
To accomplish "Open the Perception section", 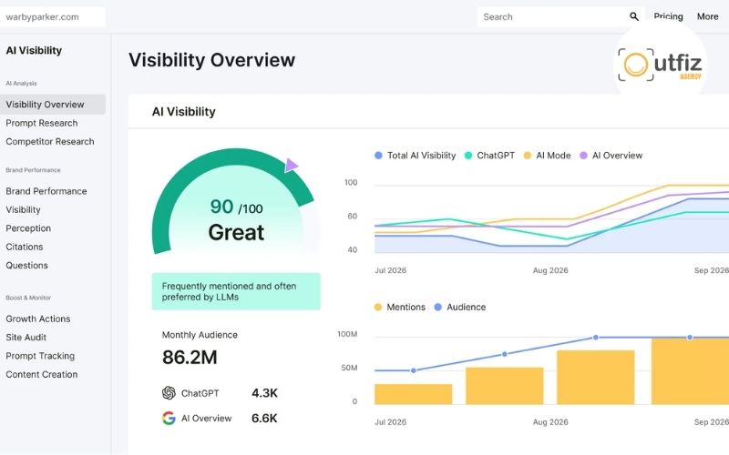I will click(28, 228).
